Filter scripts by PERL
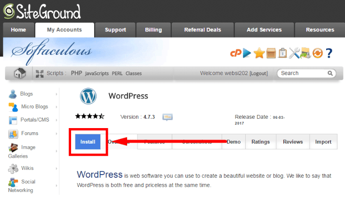This screenshot has width=345, height=198. pyautogui.click(x=117, y=74)
